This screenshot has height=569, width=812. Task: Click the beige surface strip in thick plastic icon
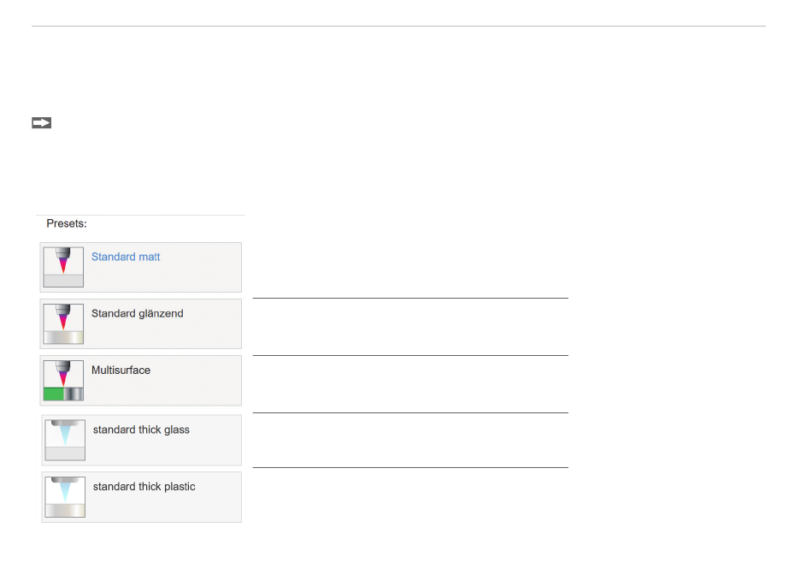(65, 511)
